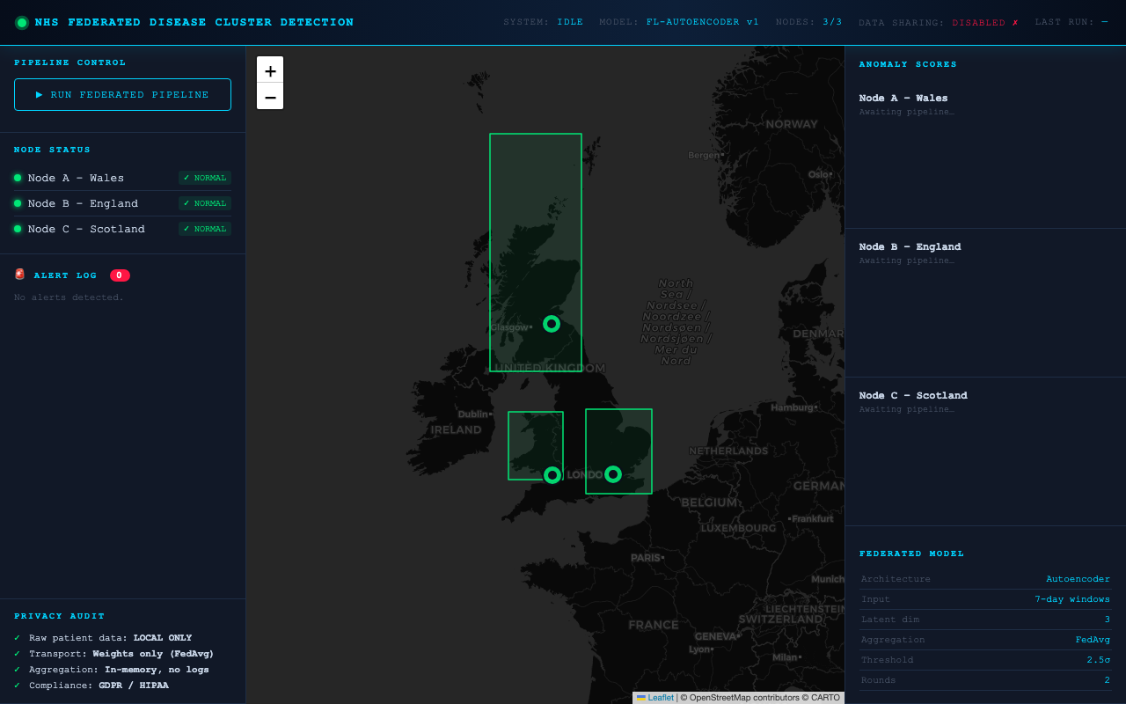Viewport: 1126px width, 704px height.
Task: Click 'Transport: Weights only (FedAvg)' audit line
Action: coord(114,654)
